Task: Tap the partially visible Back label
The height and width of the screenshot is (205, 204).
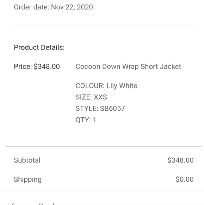Action: click(x=46, y=204)
